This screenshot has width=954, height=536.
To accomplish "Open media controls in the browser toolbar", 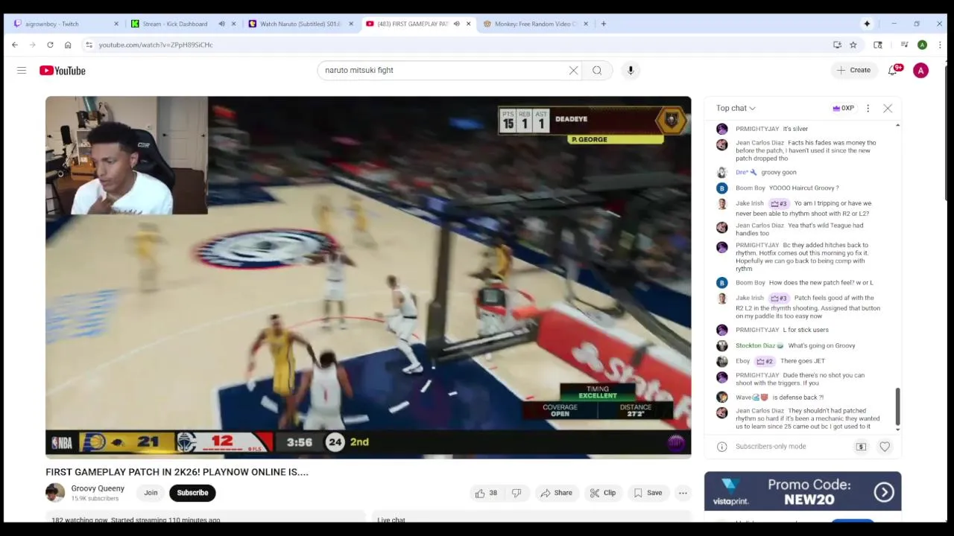I will [904, 45].
